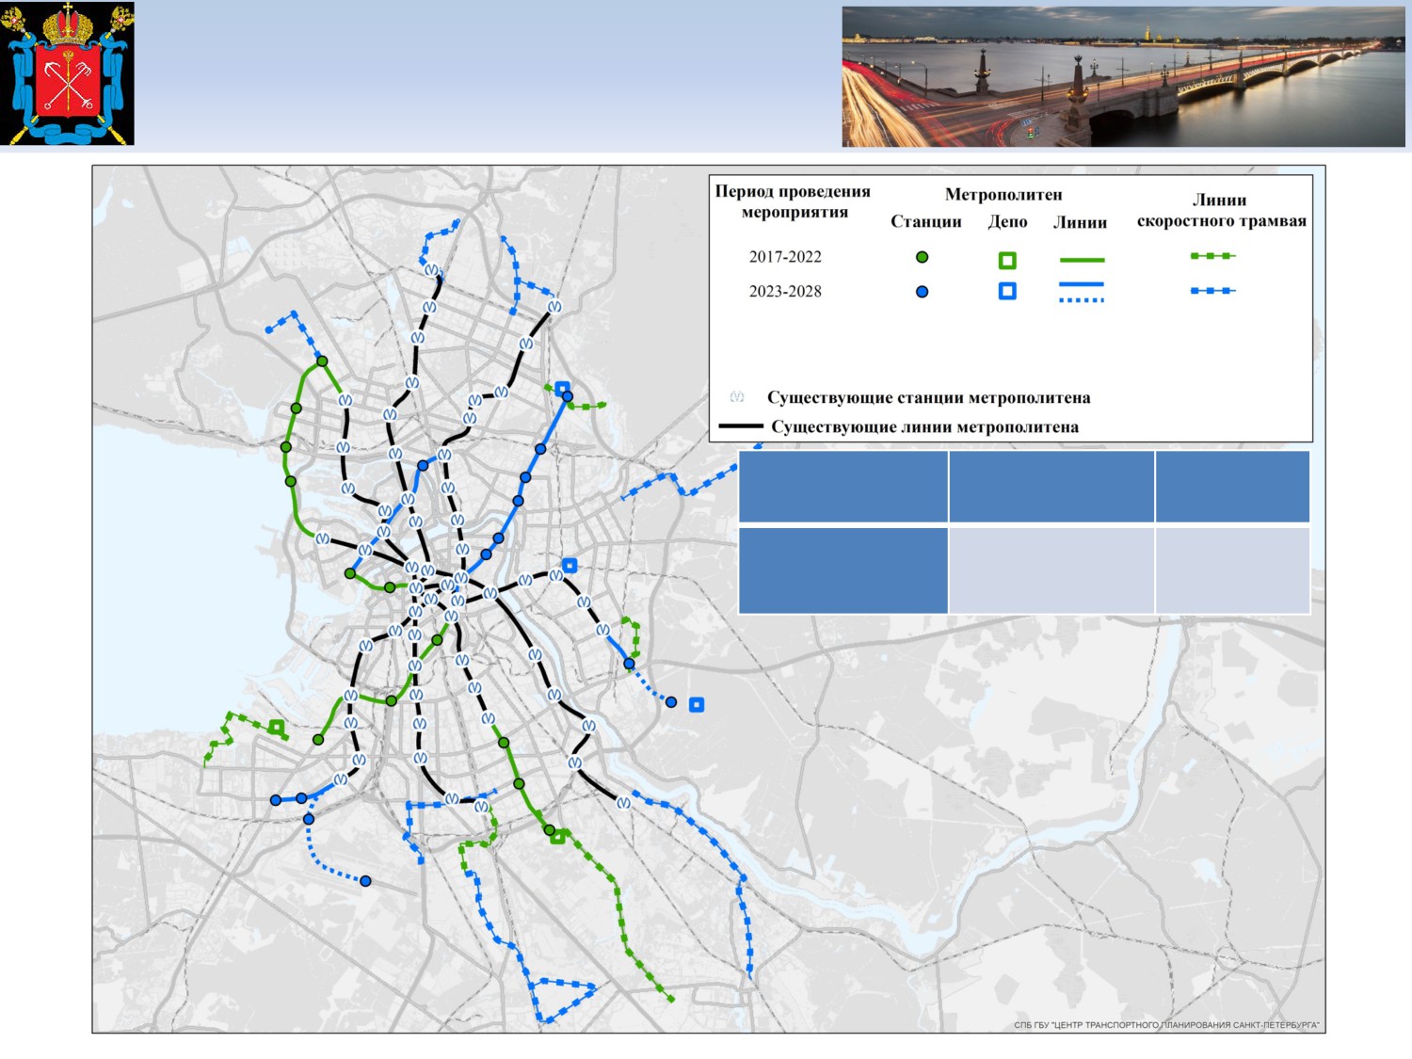Screen dimensions: 1412x1059
Task: Click 'Существующие станции метрополитена' text
Action: coord(928,397)
